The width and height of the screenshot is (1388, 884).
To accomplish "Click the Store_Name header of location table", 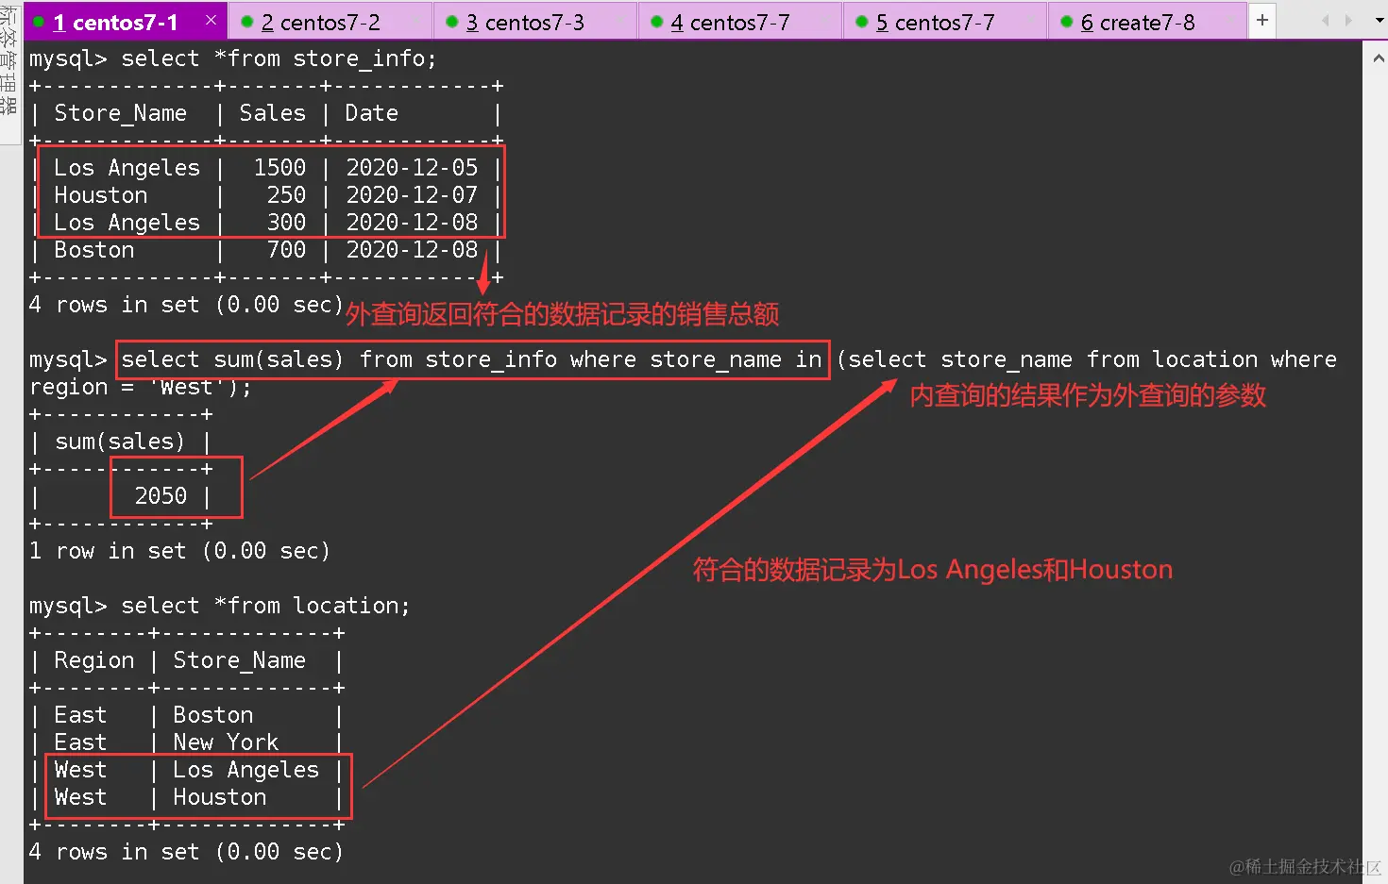I will click(x=240, y=660).
